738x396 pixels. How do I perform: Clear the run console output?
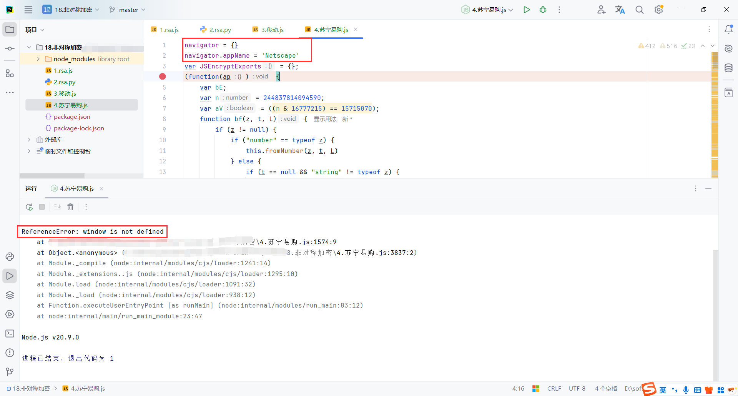(x=70, y=207)
